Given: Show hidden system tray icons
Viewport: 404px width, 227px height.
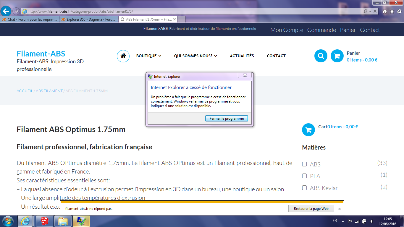Looking at the screenshot, I should [x=343, y=221].
